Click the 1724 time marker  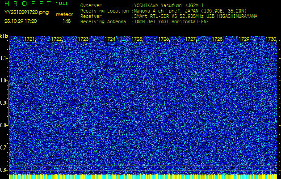point(110,39)
